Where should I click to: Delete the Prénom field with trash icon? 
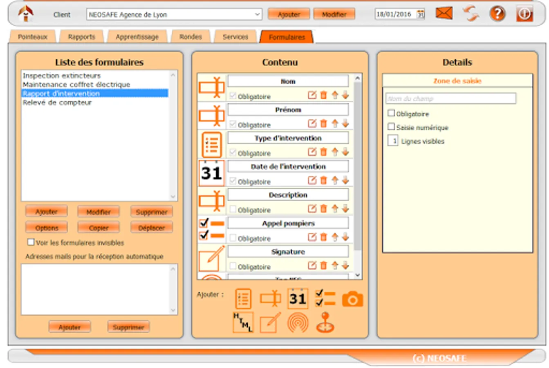point(323,123)
